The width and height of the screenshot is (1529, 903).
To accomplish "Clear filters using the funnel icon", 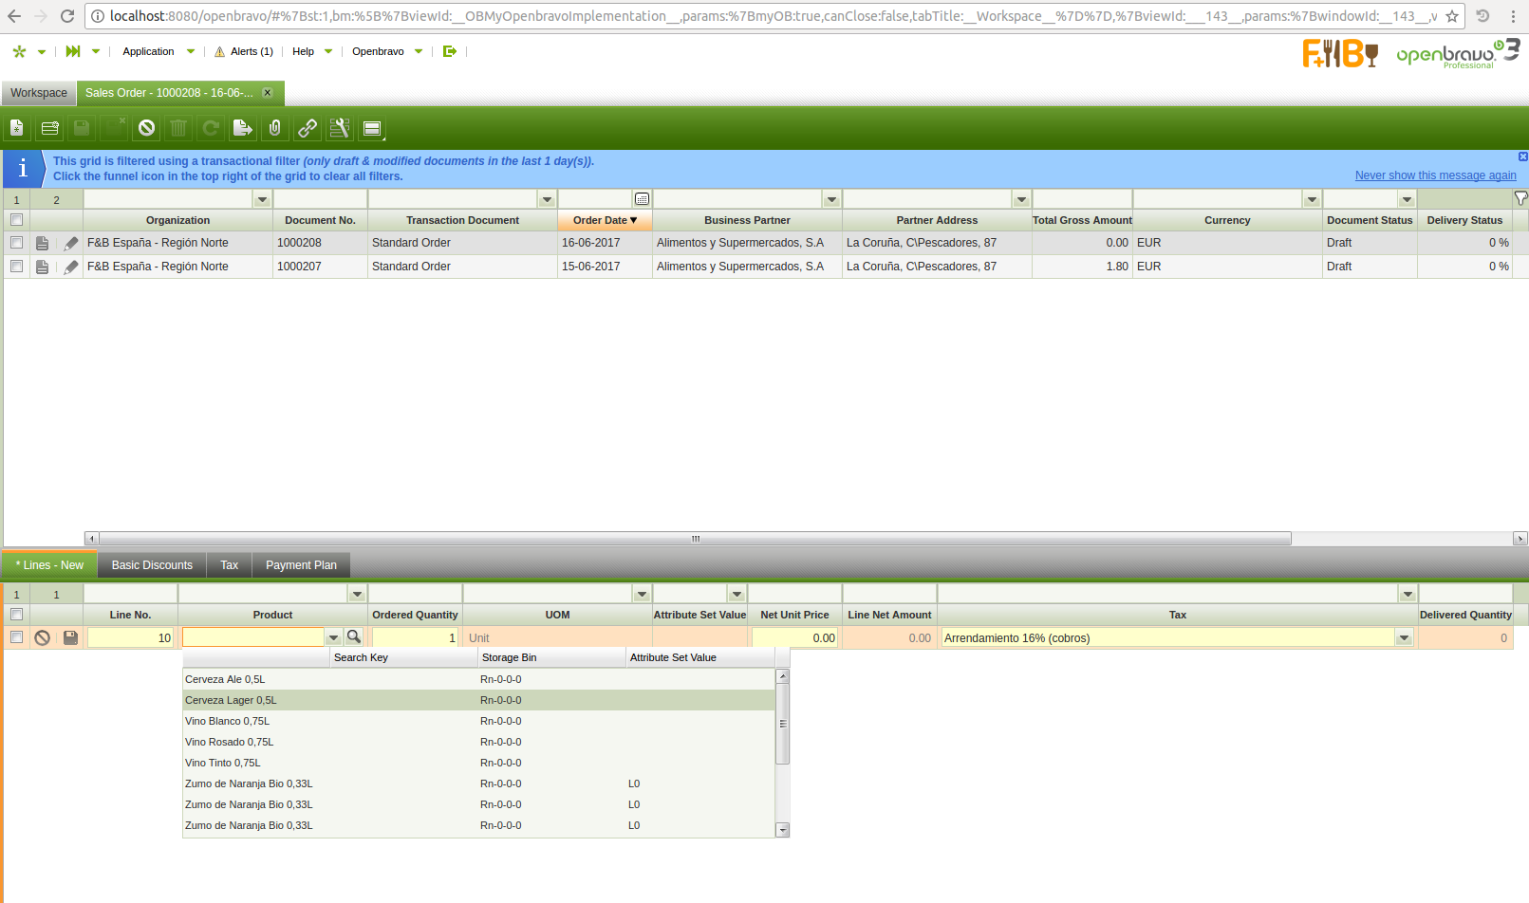I will click(1520, 198).
